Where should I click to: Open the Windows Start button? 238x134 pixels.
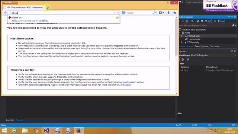tap(4, 131)
